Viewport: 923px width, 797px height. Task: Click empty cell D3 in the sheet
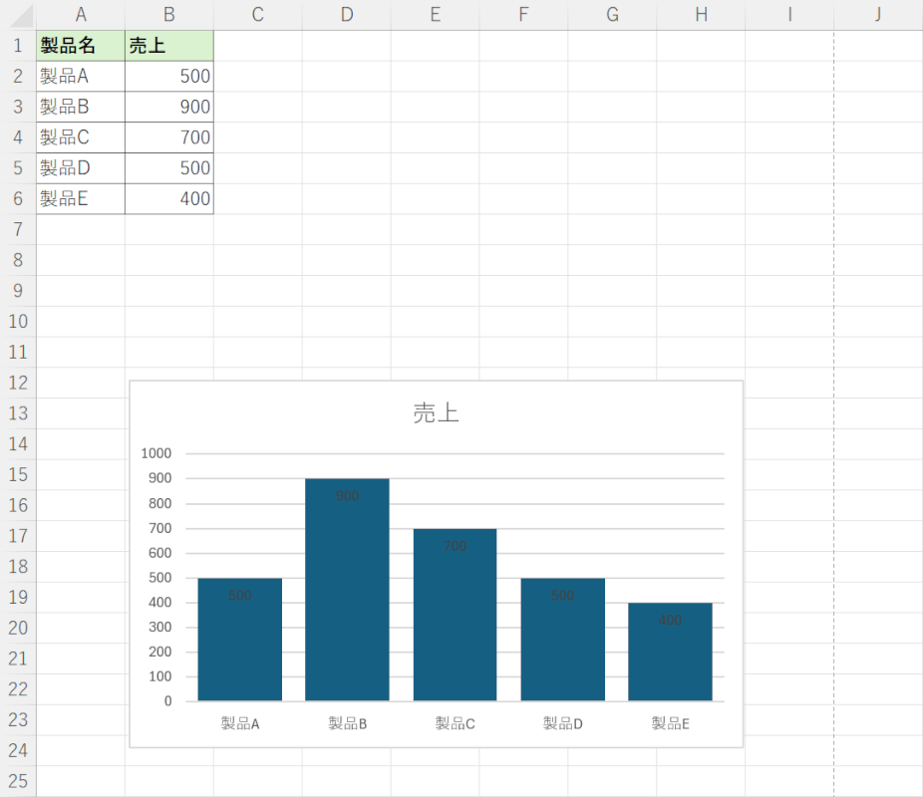tap(346, 107)
